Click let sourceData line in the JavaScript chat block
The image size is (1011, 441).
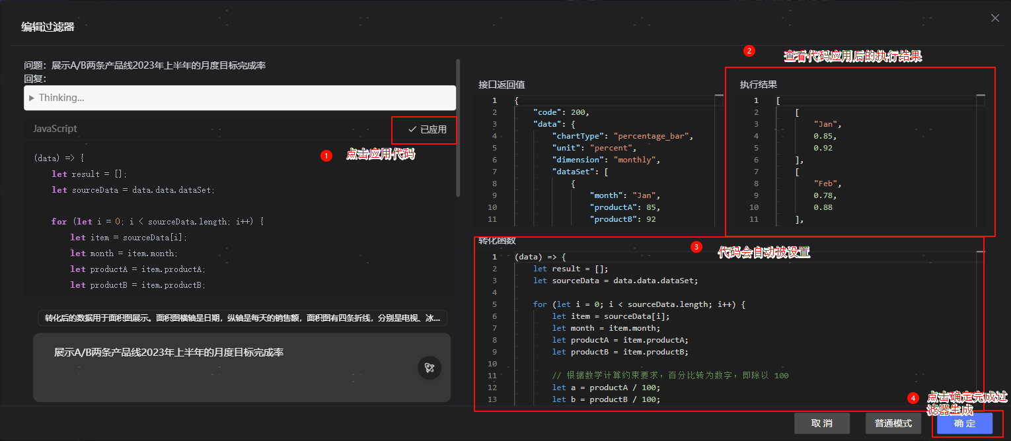tap(133, 189)
